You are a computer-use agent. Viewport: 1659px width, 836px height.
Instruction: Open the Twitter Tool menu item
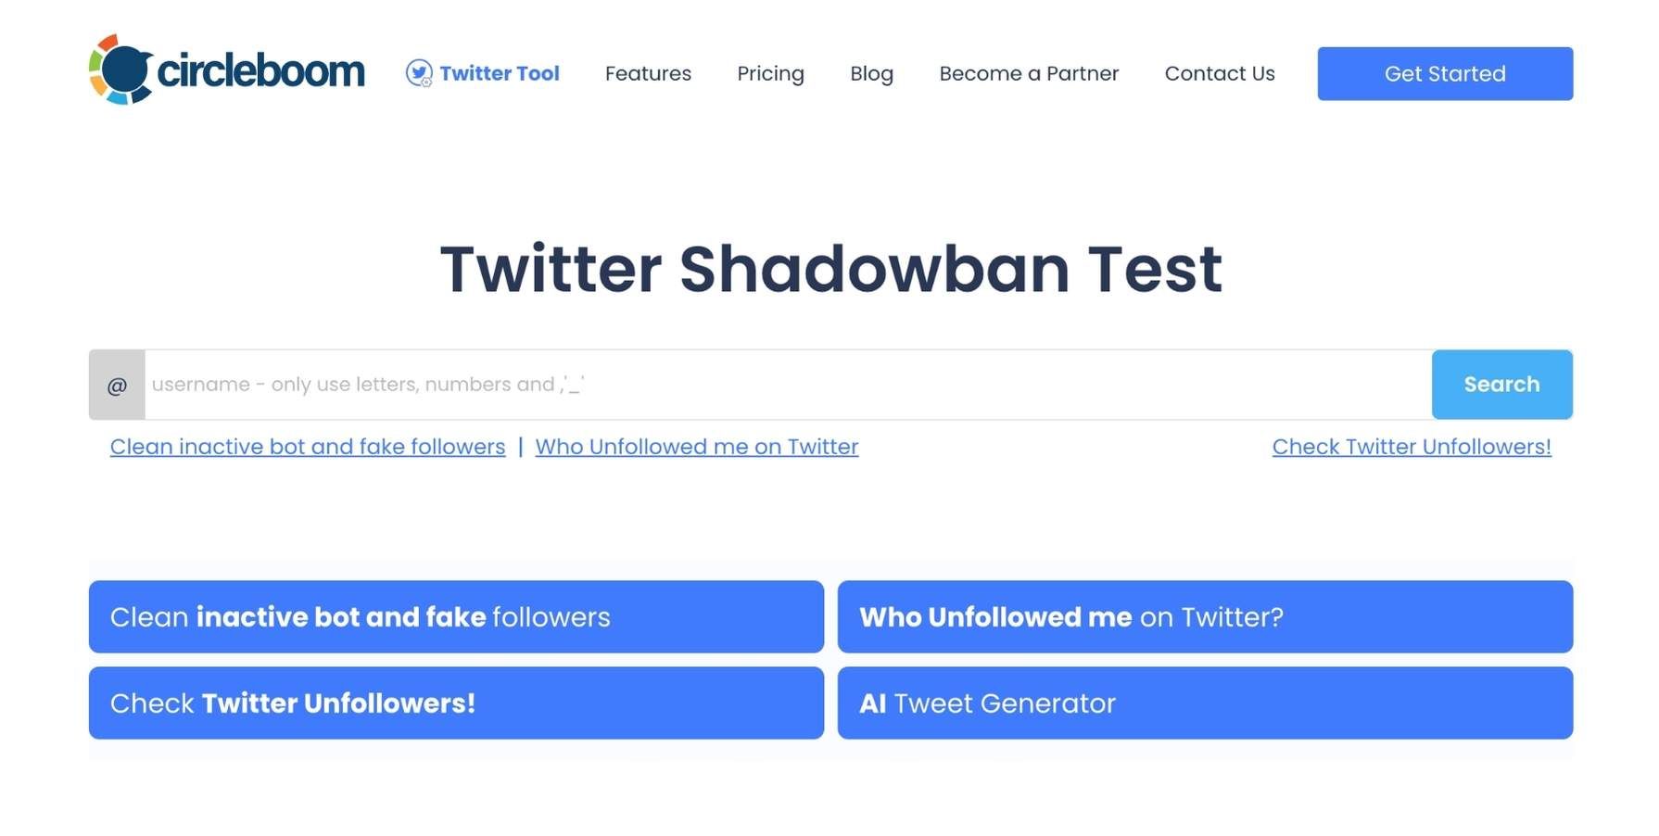[500, 73]
